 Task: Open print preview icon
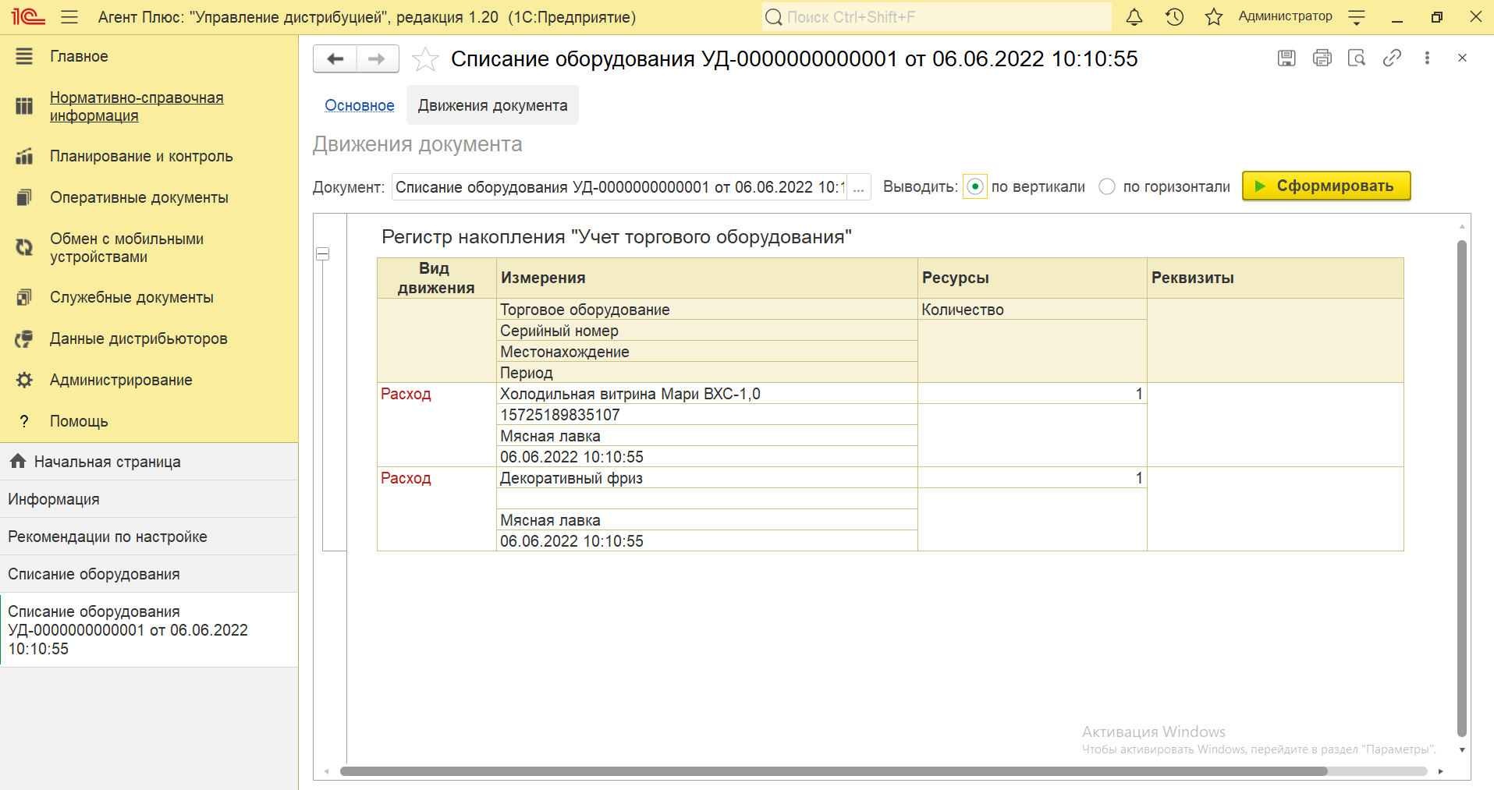[1357, 58]
